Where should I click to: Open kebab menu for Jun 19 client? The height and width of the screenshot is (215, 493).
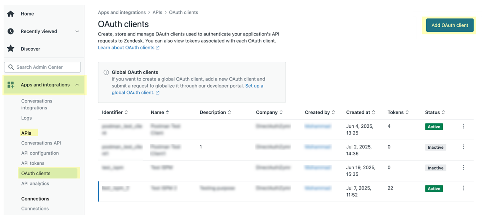click(463, 168)
